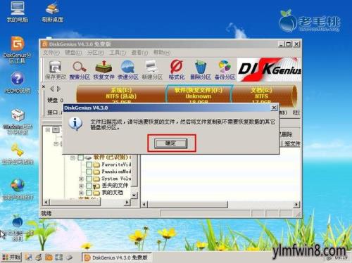
Task: Open DiskGenius分区工具 desktop icon
Action: coord(18,50)
